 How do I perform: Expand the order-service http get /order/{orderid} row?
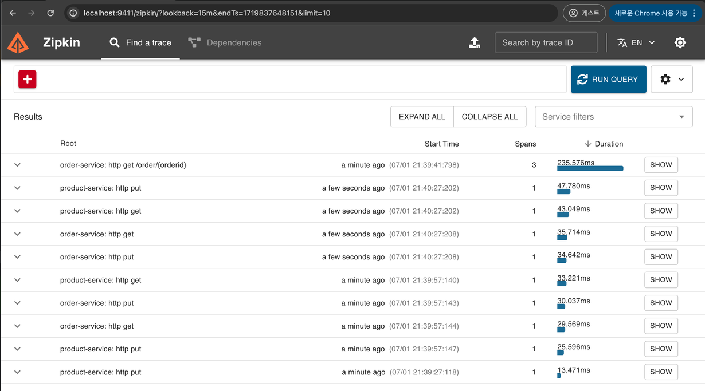(17, 165)
